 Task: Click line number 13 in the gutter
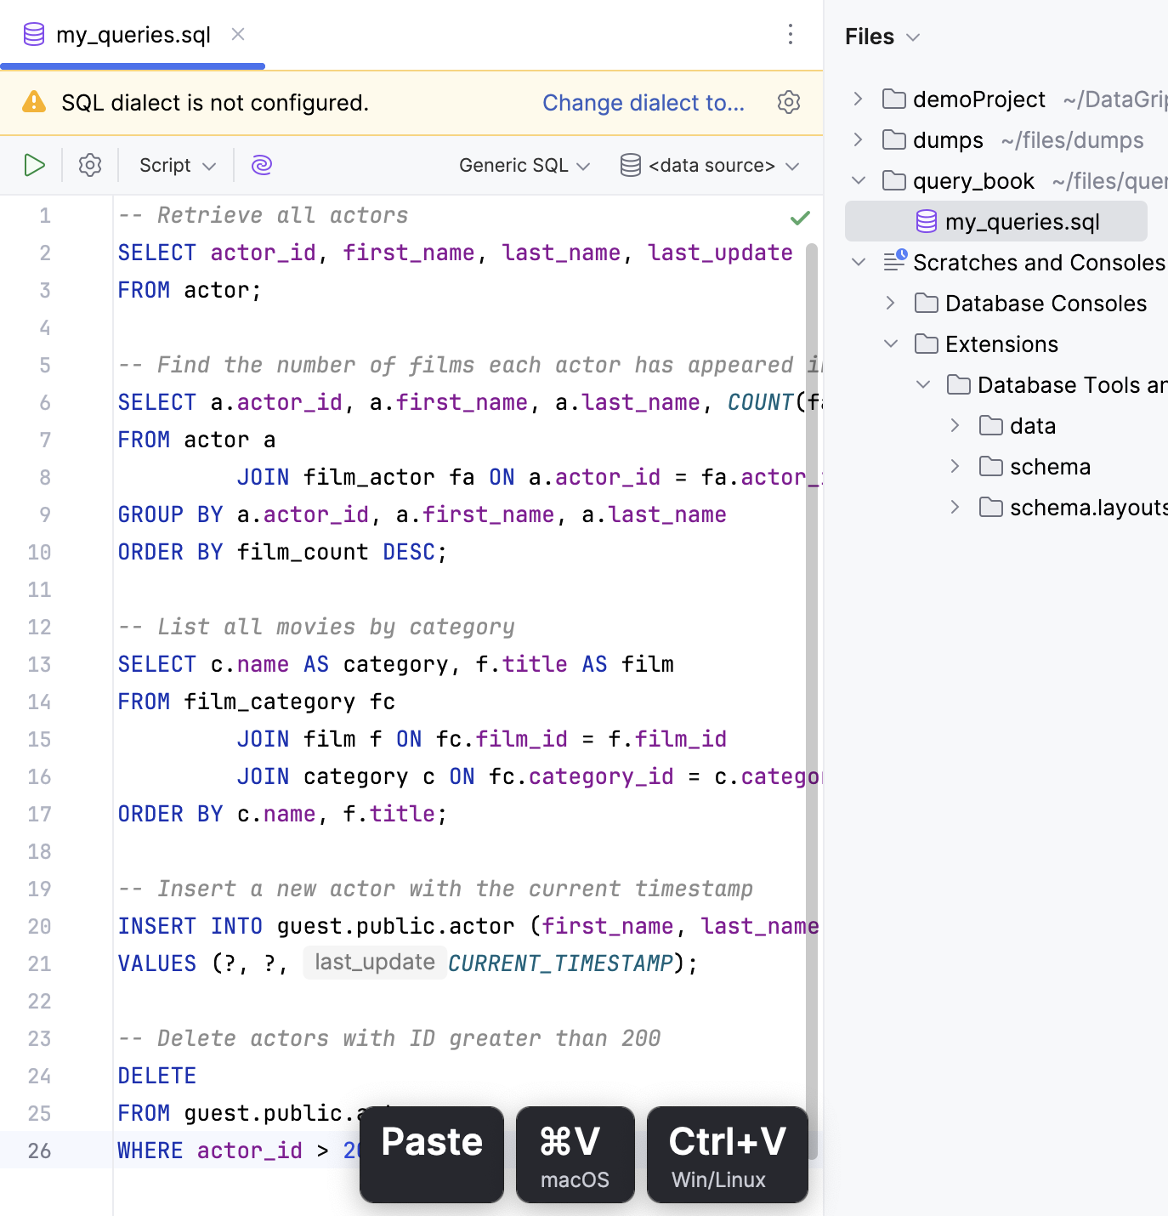tap(39, 664)
